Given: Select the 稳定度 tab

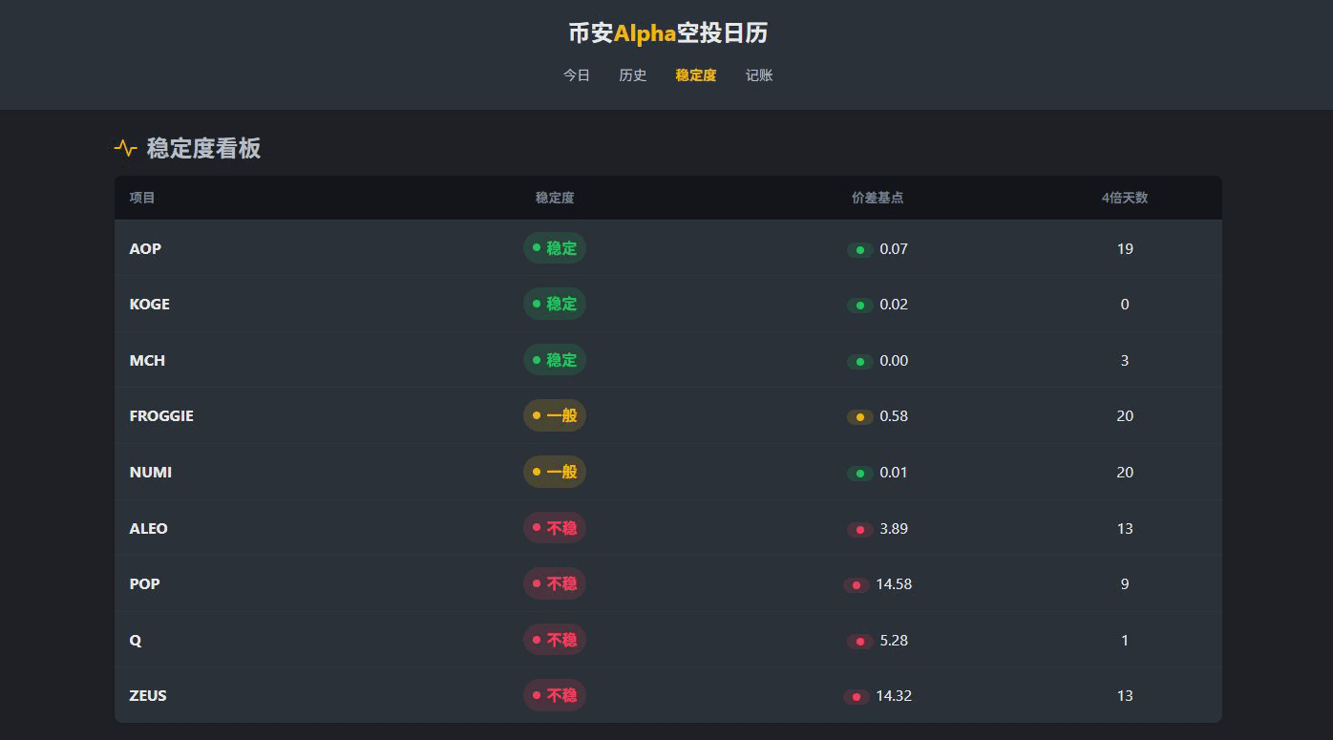Looking at the screenshot, I should click(x=695, y=75).
